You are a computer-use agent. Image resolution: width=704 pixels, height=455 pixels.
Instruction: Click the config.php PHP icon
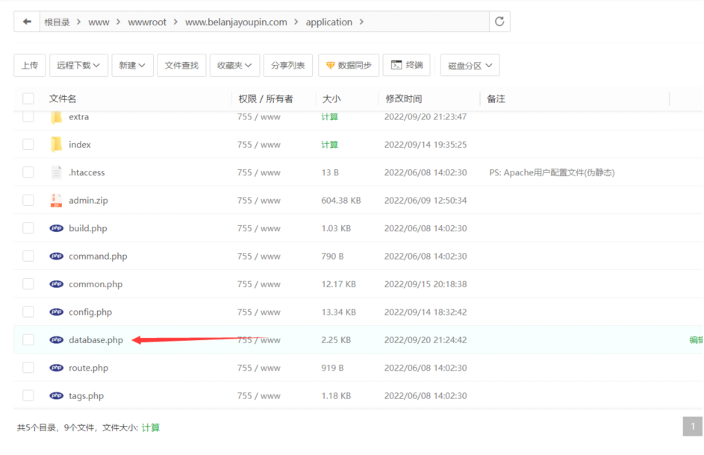56,312
